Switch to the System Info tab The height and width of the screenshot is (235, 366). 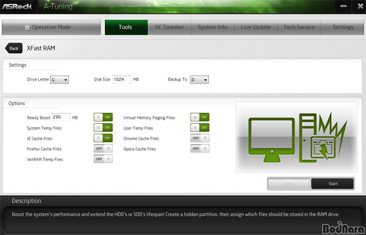pyautogui.click(x=213, y=27)
